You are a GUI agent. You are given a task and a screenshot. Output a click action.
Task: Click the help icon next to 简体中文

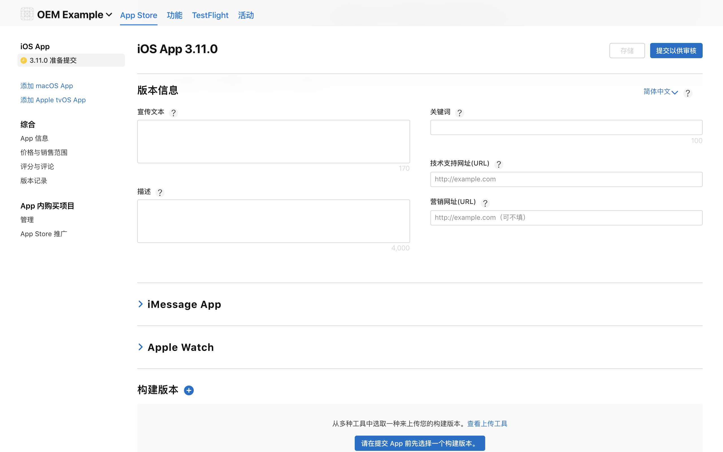[688, 93]
